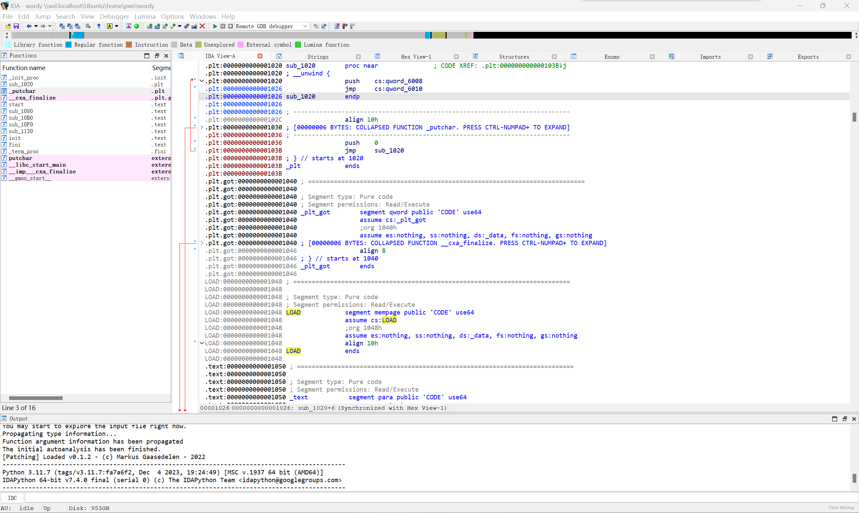Stop the debugged process
859x513 pixels.
[x=231, y=26]
